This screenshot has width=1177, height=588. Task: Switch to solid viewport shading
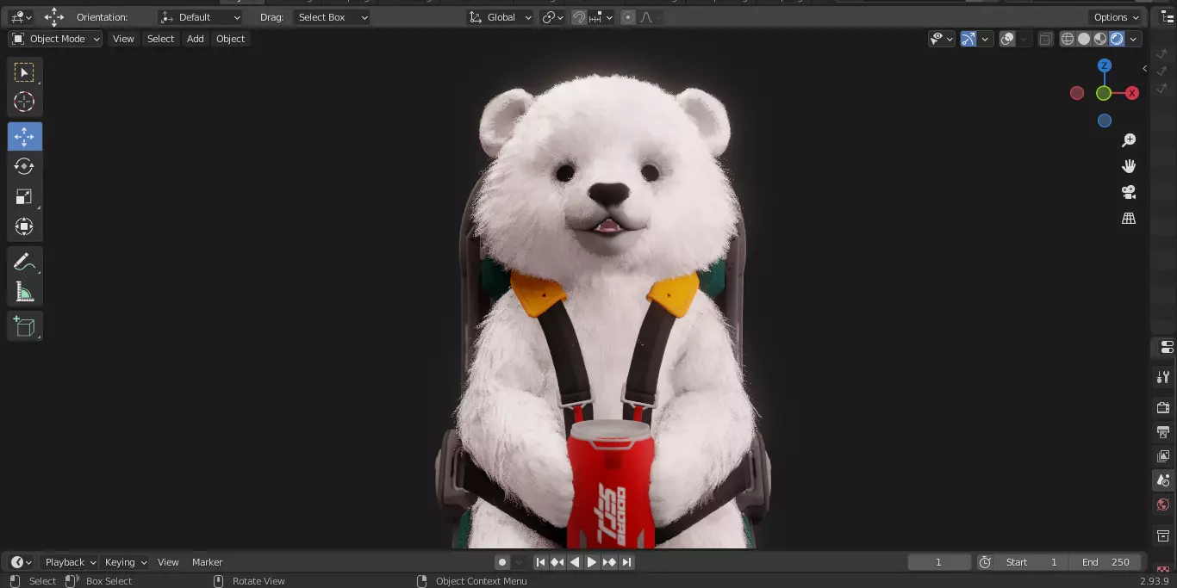(x=1084, y=39)
